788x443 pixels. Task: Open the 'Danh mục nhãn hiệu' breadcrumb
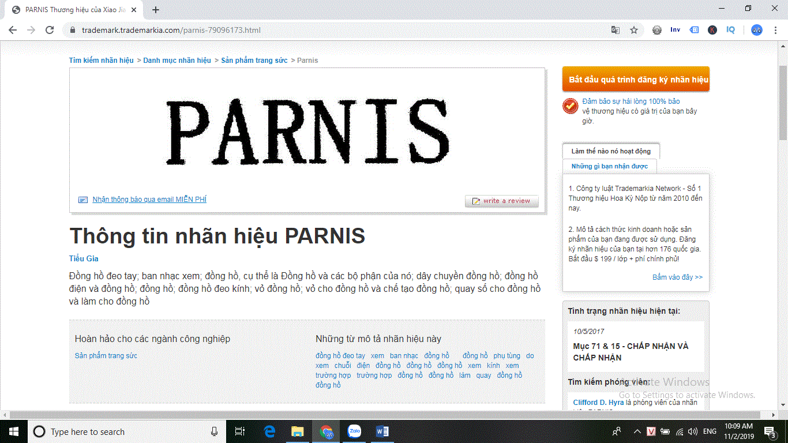pos(177,61)
